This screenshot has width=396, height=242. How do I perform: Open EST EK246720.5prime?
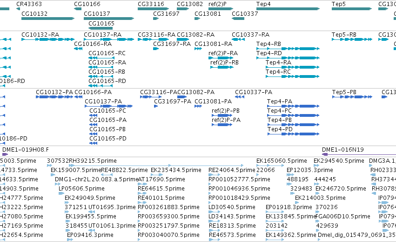(x=341, y=189)
